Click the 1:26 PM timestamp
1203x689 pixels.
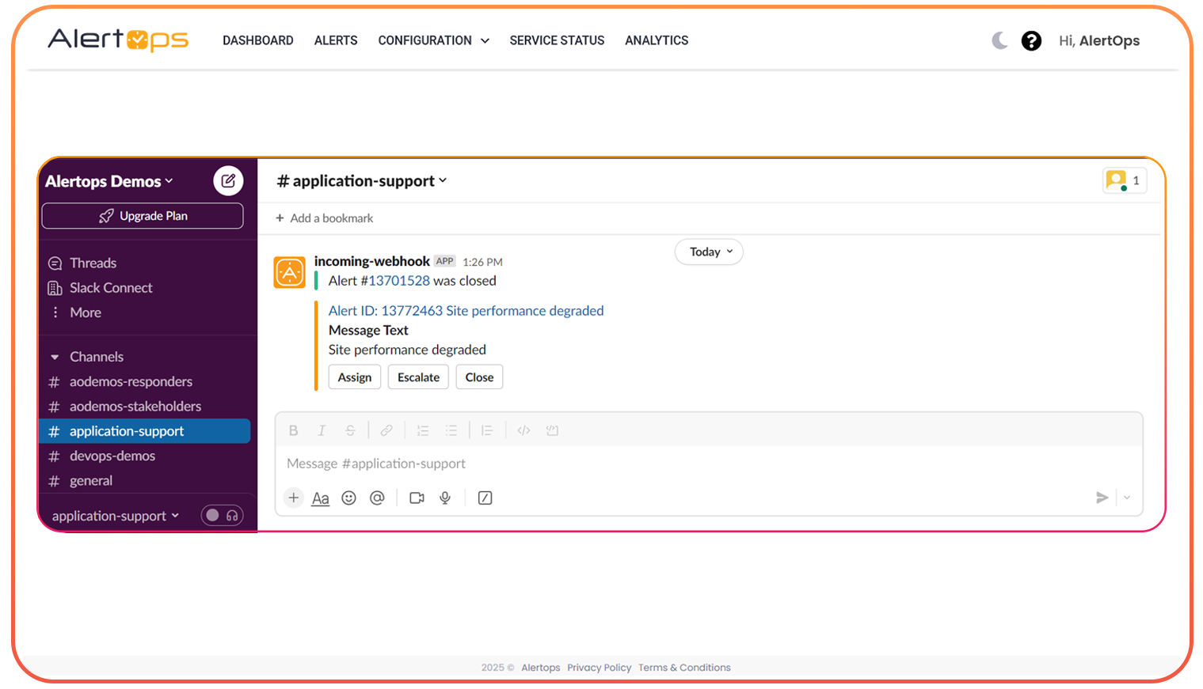coord(482,262)
